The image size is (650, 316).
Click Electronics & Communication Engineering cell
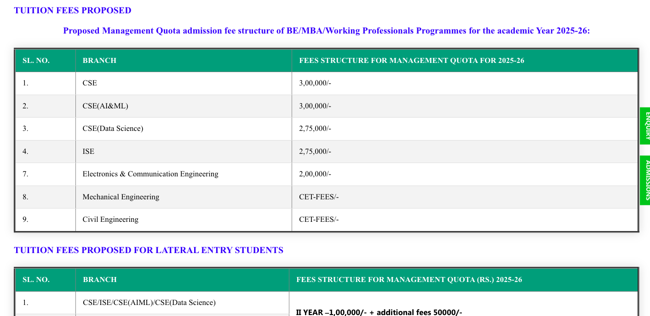click(150, 174)
